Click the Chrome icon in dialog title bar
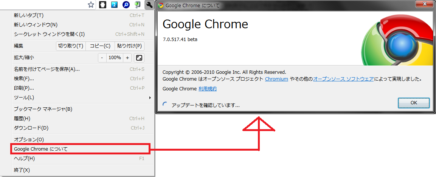This screenshot has width=436, height=177. coord(160,5)
